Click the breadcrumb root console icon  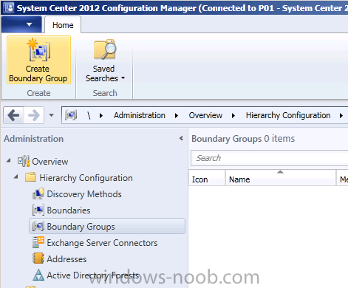71,115
